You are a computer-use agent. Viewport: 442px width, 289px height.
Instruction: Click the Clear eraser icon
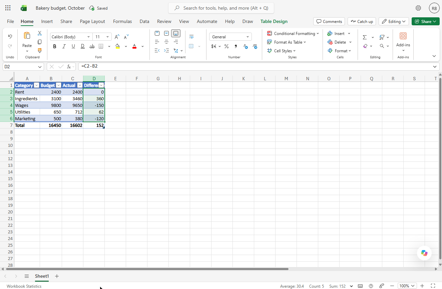[x=366, y=46]
